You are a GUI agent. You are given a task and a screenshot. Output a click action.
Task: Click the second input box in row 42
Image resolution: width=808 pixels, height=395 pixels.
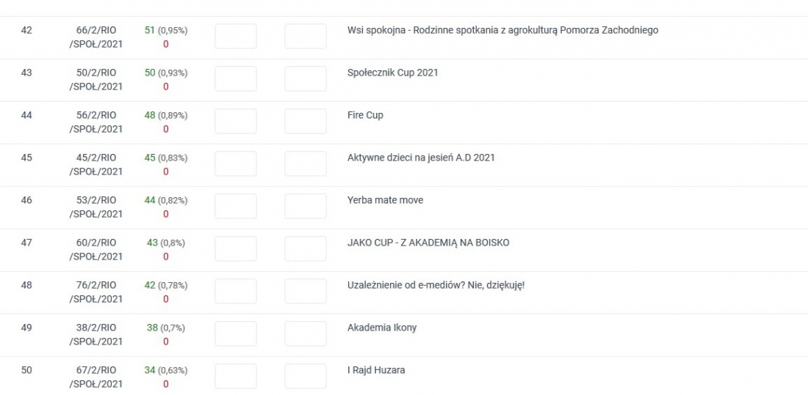click(x=306, y=37)
